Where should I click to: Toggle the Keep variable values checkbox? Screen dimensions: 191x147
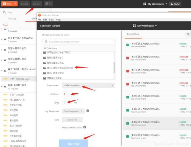(x=58, y=128)
